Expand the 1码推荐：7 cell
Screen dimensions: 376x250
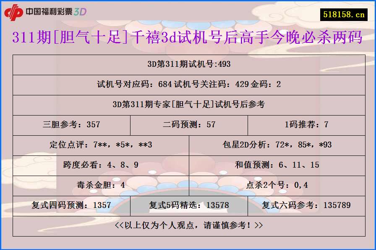pos(307,125)
